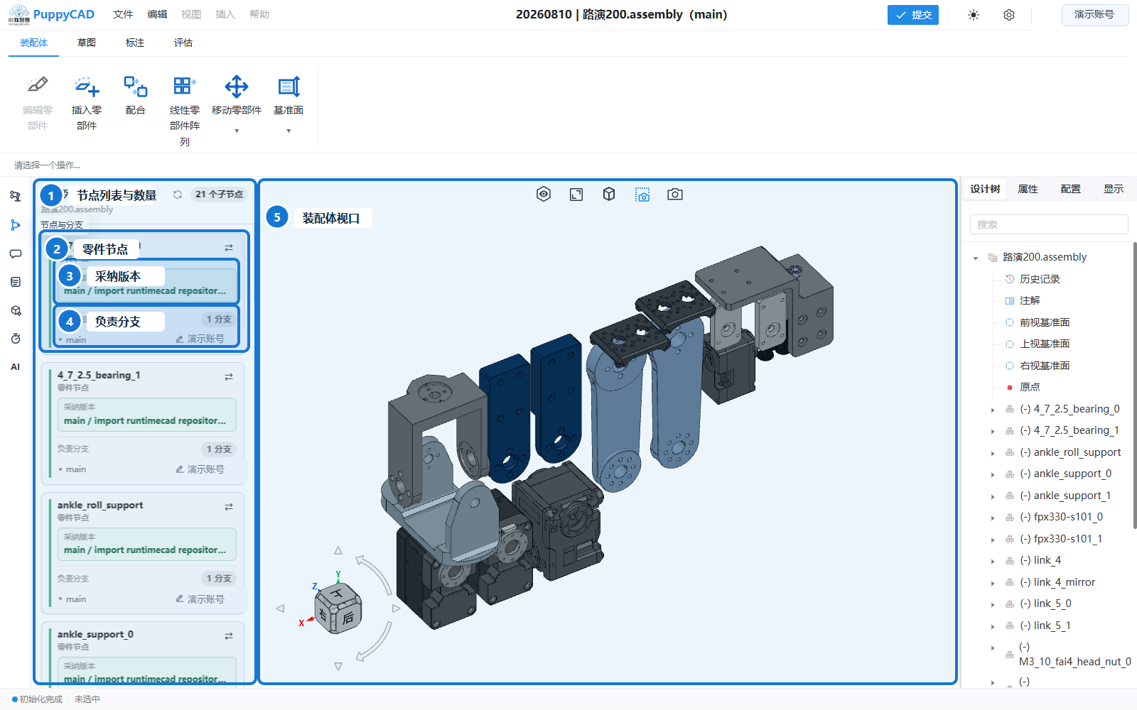Switch to the 属性 panel tab

pyautogui.click(x=1028, y=189)
